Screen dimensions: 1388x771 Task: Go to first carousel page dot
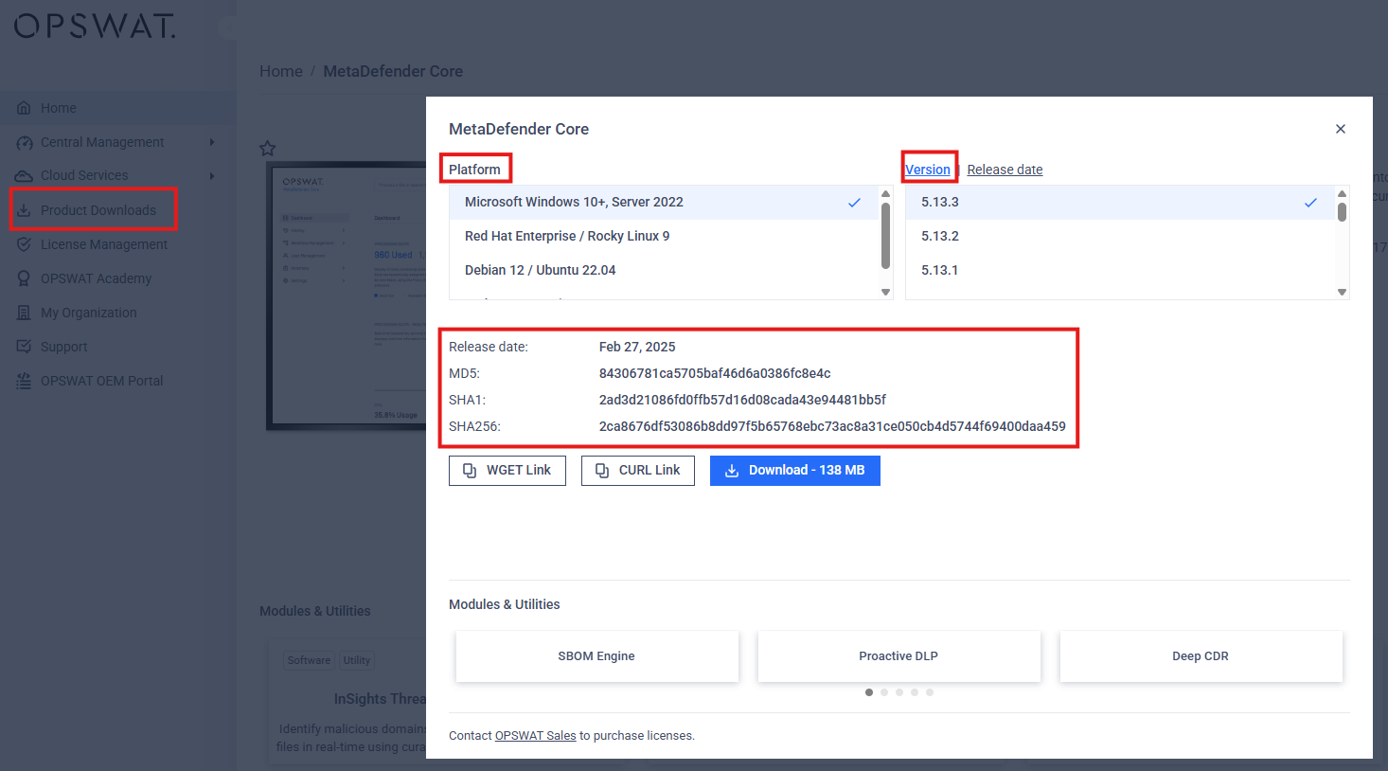[869, 692]
